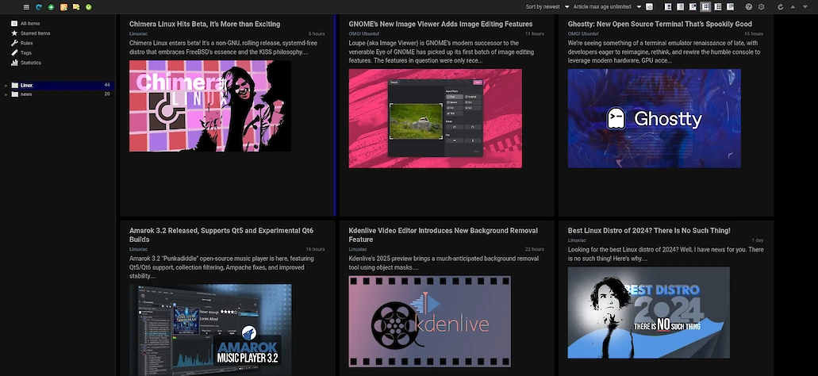The image size is (818, 376).
Task: Click the tag icon beside Tags
Action: [x=14, y=52]
